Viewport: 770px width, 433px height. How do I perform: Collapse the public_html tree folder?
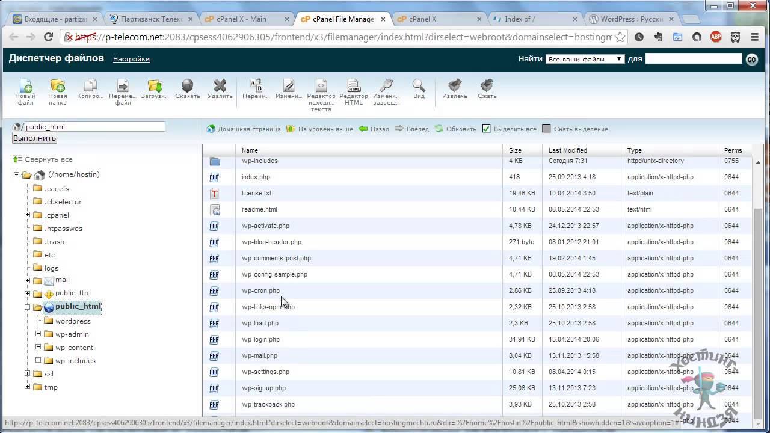pos(28,307)
